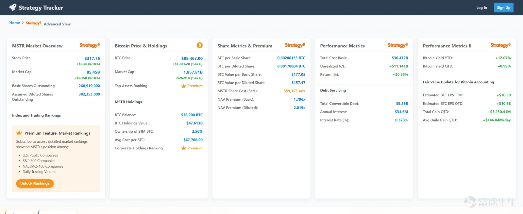The width and height of the screenshot is (523, 214).
Task: Click the Sign Up button
Action: (503, 8)
